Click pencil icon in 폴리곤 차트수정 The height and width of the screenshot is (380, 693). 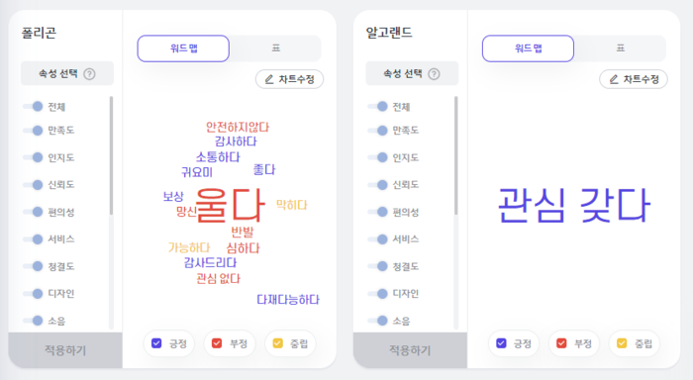click(x=269, y=79)
